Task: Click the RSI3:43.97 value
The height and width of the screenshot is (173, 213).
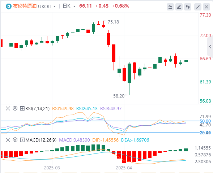Action: tap(111, 109)
